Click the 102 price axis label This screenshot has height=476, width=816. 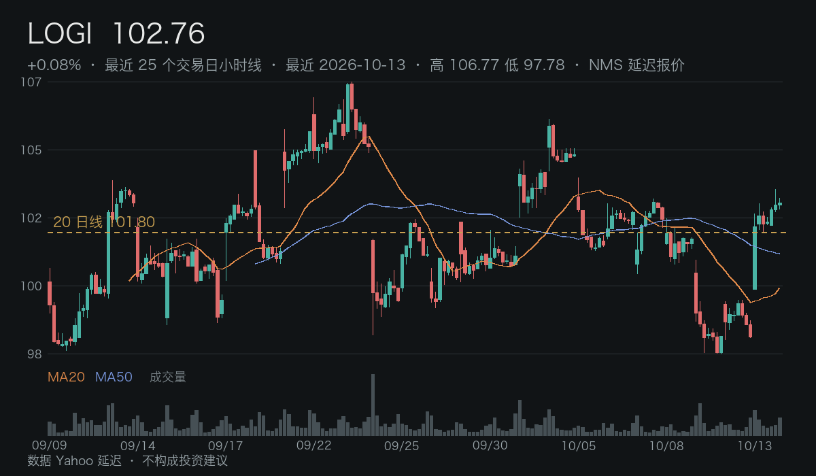[x=32, y=218]
